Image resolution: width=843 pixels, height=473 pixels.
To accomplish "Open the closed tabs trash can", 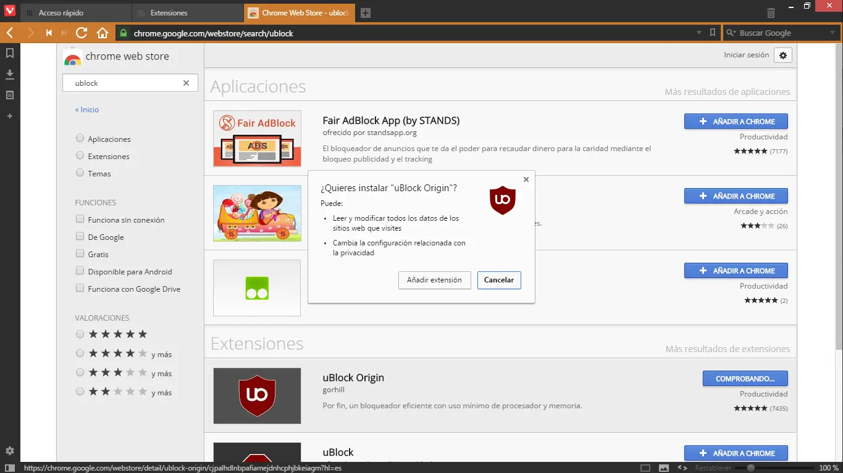I will 771,12.
